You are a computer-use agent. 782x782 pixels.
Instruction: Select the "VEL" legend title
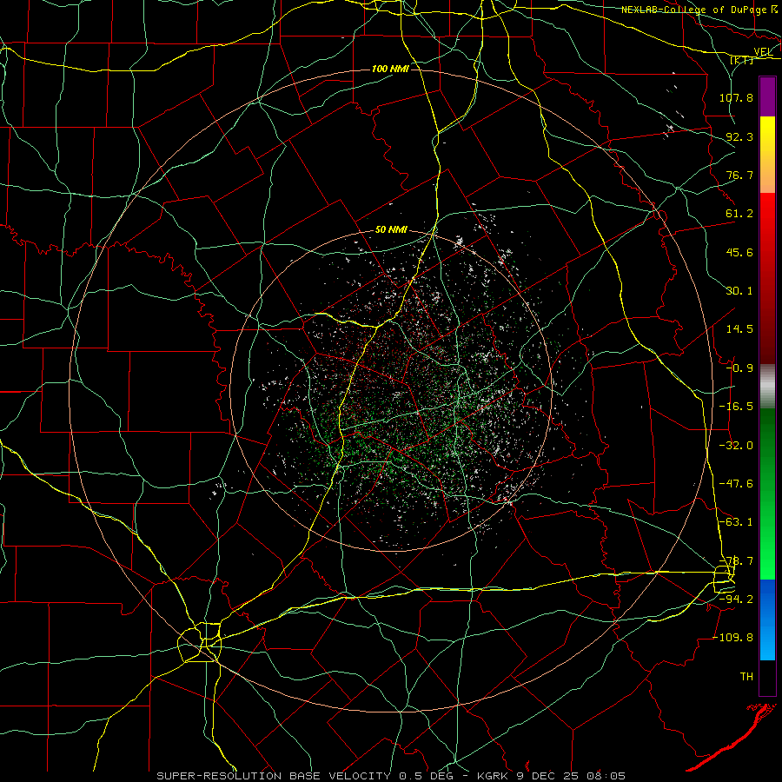pyautogui.click(x=763, y=52)
